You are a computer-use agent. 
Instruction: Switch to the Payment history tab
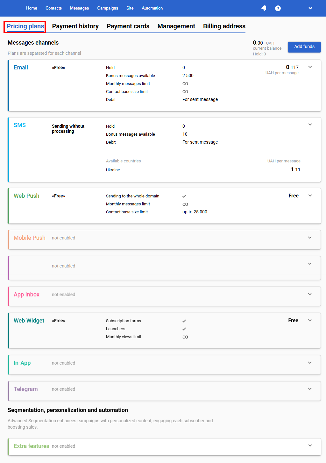click(x=75, y=26)
